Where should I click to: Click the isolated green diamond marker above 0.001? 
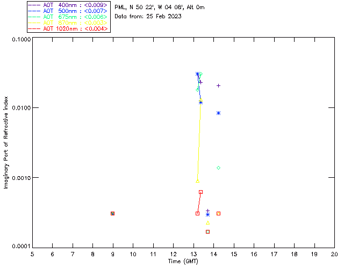[x=218, y=168]
